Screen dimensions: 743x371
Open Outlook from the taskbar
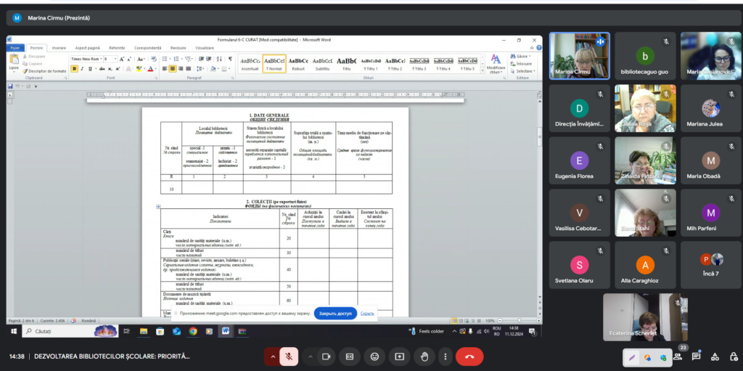tap(176, 331)
